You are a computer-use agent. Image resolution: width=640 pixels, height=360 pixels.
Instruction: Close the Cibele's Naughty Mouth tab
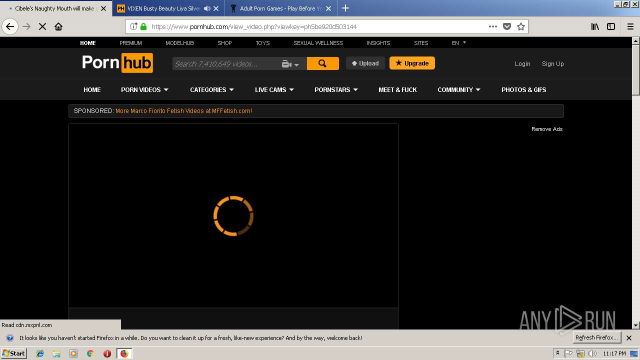pyautogui.click(x=103, y=8)
